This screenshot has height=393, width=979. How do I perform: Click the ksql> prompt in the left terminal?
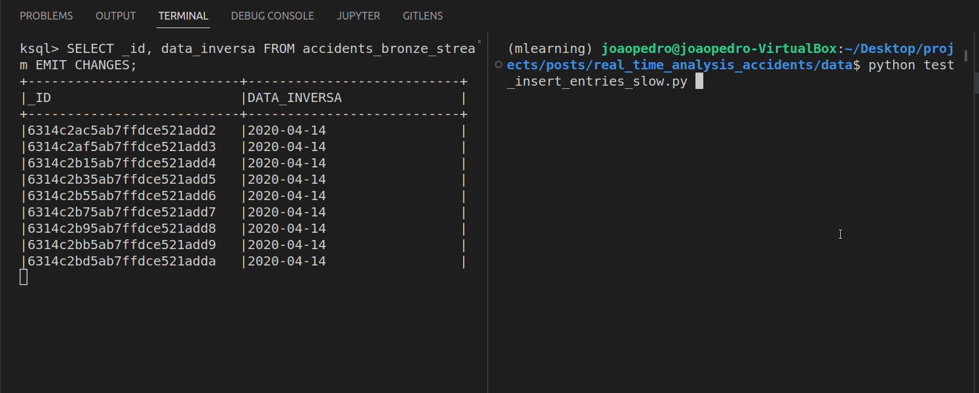tap(39, 49)
